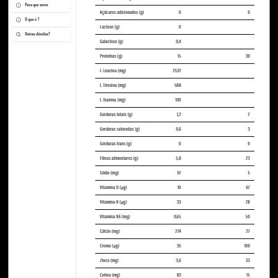Click the Vitamina B6 (mg) label
The height and width of the screenshot is (278, 278).
coord(115,217)
